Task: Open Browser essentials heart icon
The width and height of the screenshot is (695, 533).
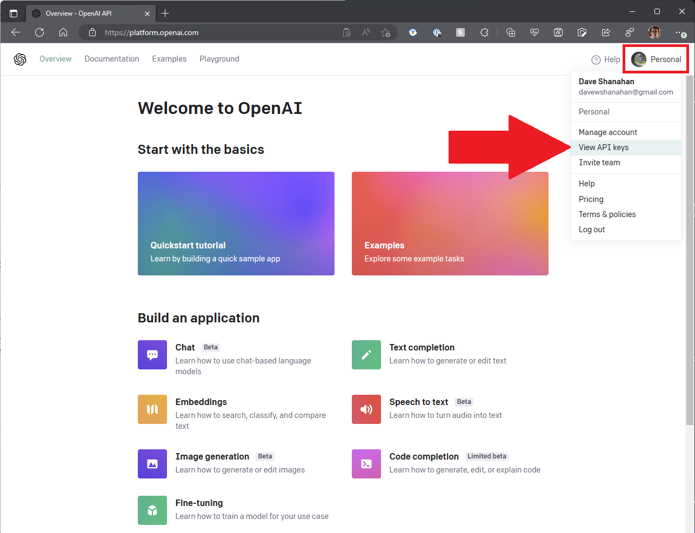Action: tap(534, 32)
